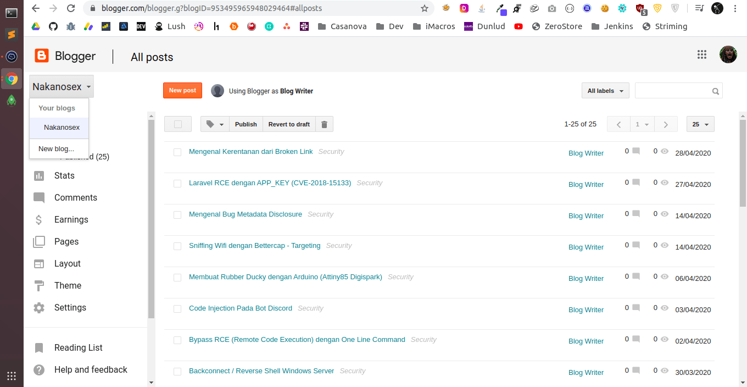Image resolution: width=747 pixels, height=387 pixels.
Task: Open the Stats section icon
Action: pyautogui.click(x=38, y=175)
